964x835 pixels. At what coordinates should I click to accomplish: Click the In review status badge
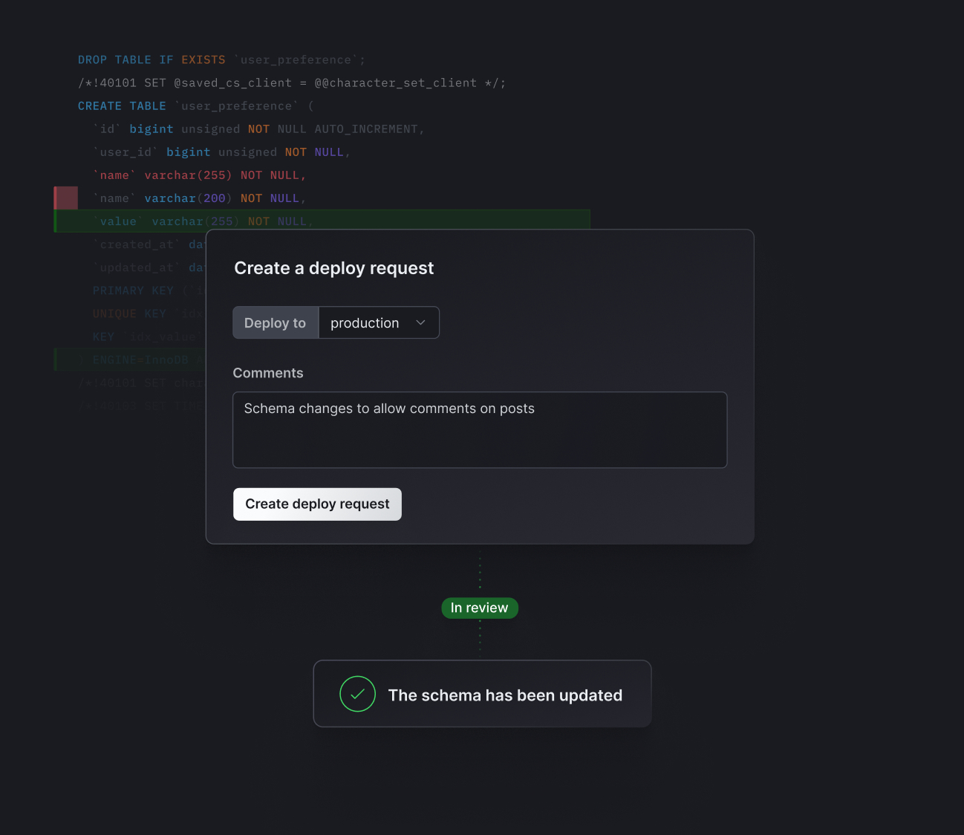pos(480,608)
